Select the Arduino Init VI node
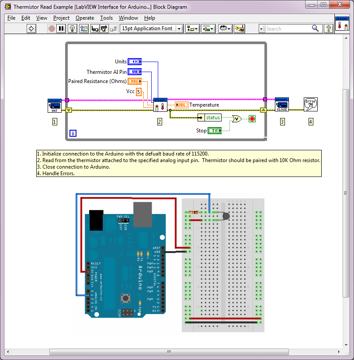 point(55,105)
